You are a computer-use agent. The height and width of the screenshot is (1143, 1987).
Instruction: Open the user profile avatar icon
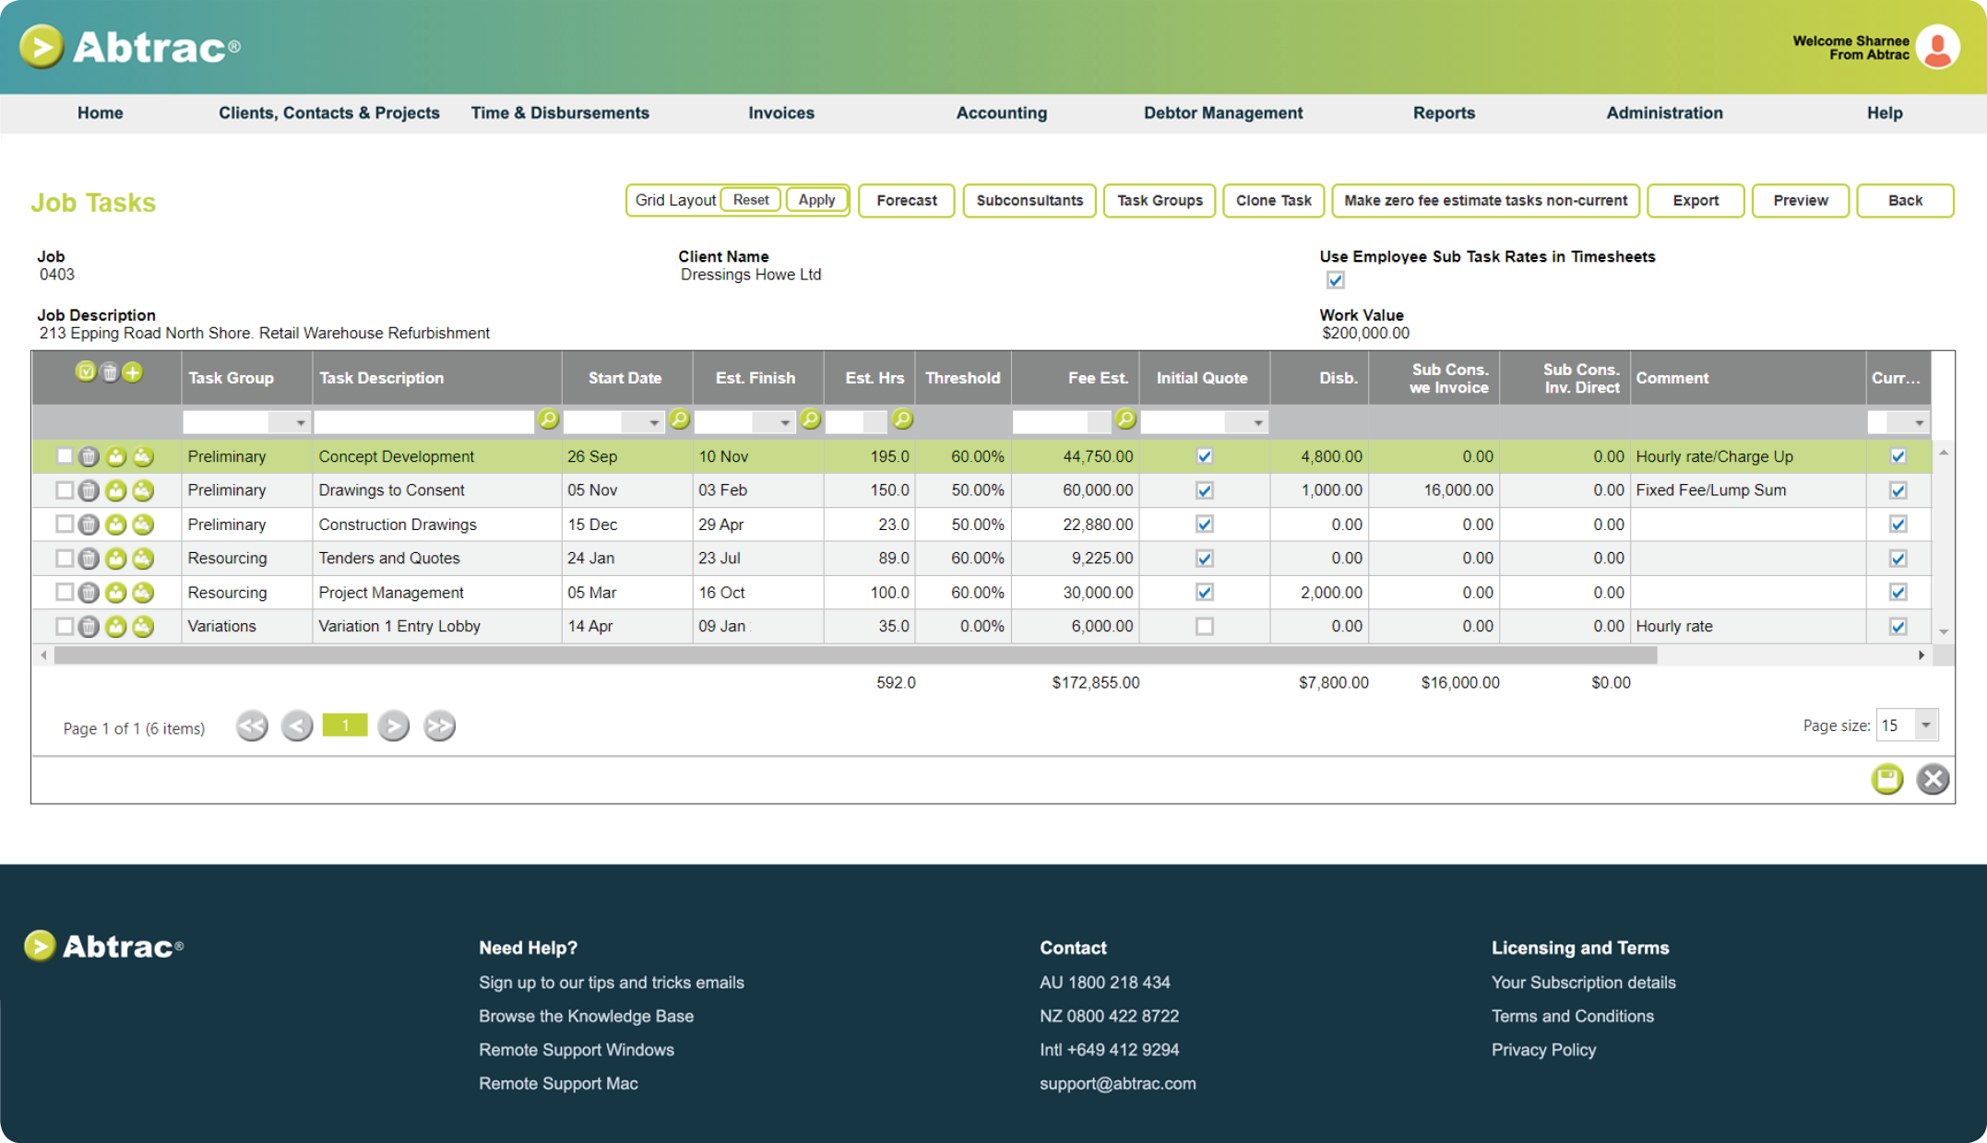point(1938,47)
